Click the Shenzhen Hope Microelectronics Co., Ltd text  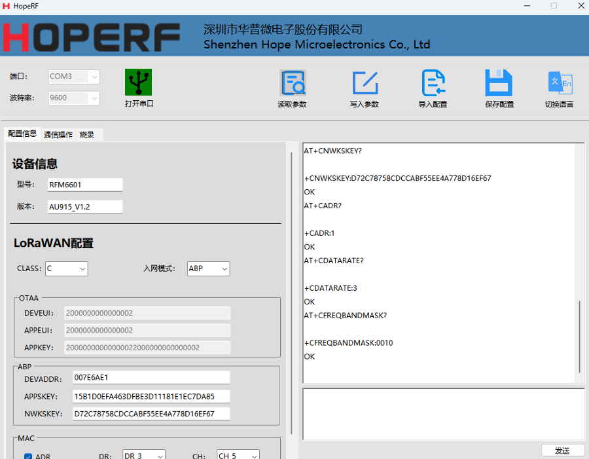(x=317, y=45)
